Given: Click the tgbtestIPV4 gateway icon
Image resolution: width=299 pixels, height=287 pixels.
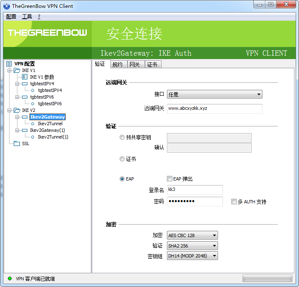Looking at the screenshot, I should click(25, 84).
